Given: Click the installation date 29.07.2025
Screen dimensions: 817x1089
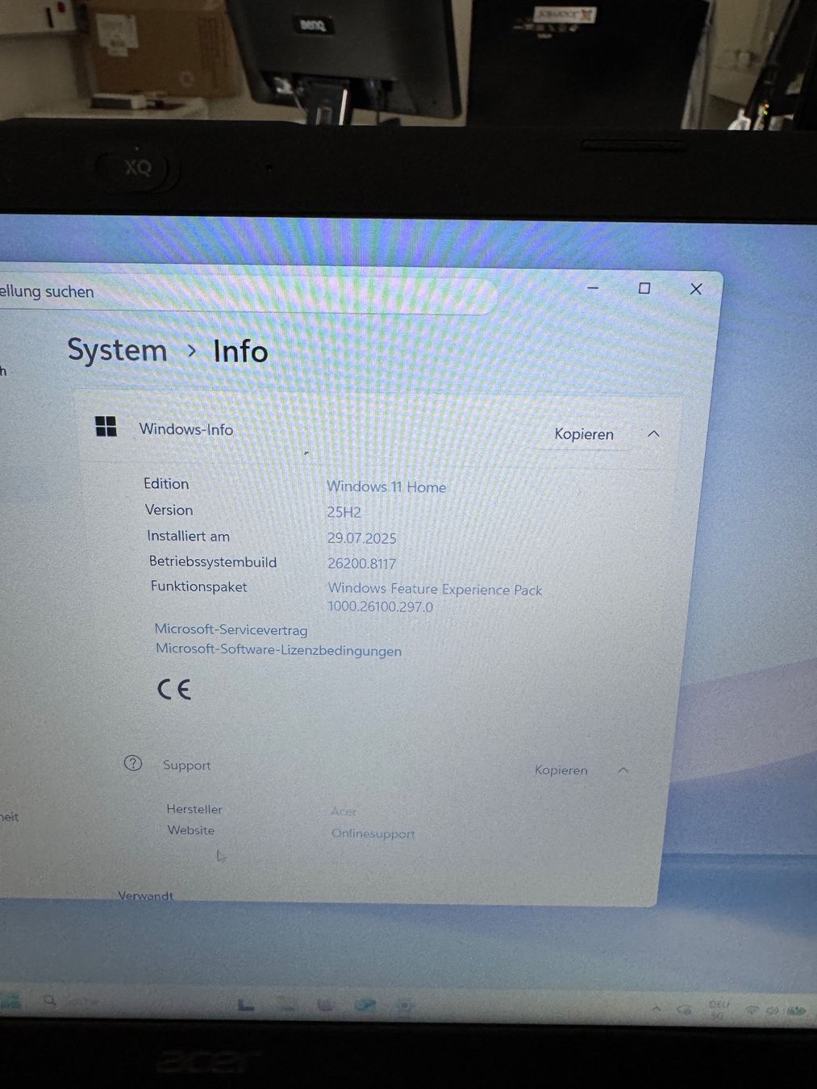Looking at the screenshot, I should click(x=361, y=538).
